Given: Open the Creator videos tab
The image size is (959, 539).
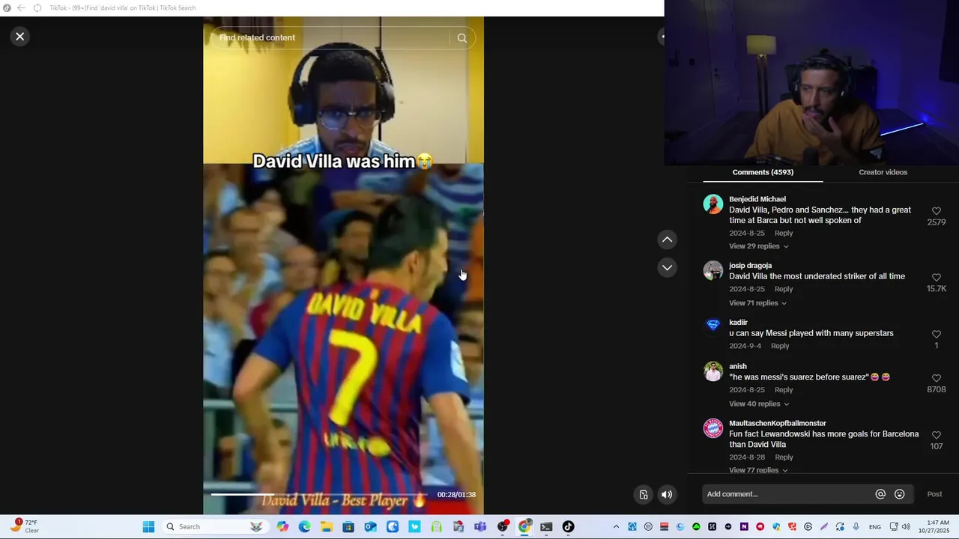Looking at the screenshot, I should tap(883, 172).
